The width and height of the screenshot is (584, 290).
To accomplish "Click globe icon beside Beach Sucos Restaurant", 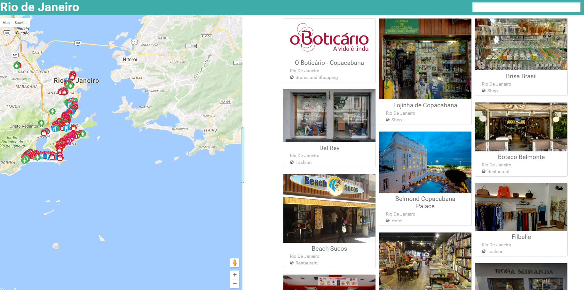I will coord(292,263).
